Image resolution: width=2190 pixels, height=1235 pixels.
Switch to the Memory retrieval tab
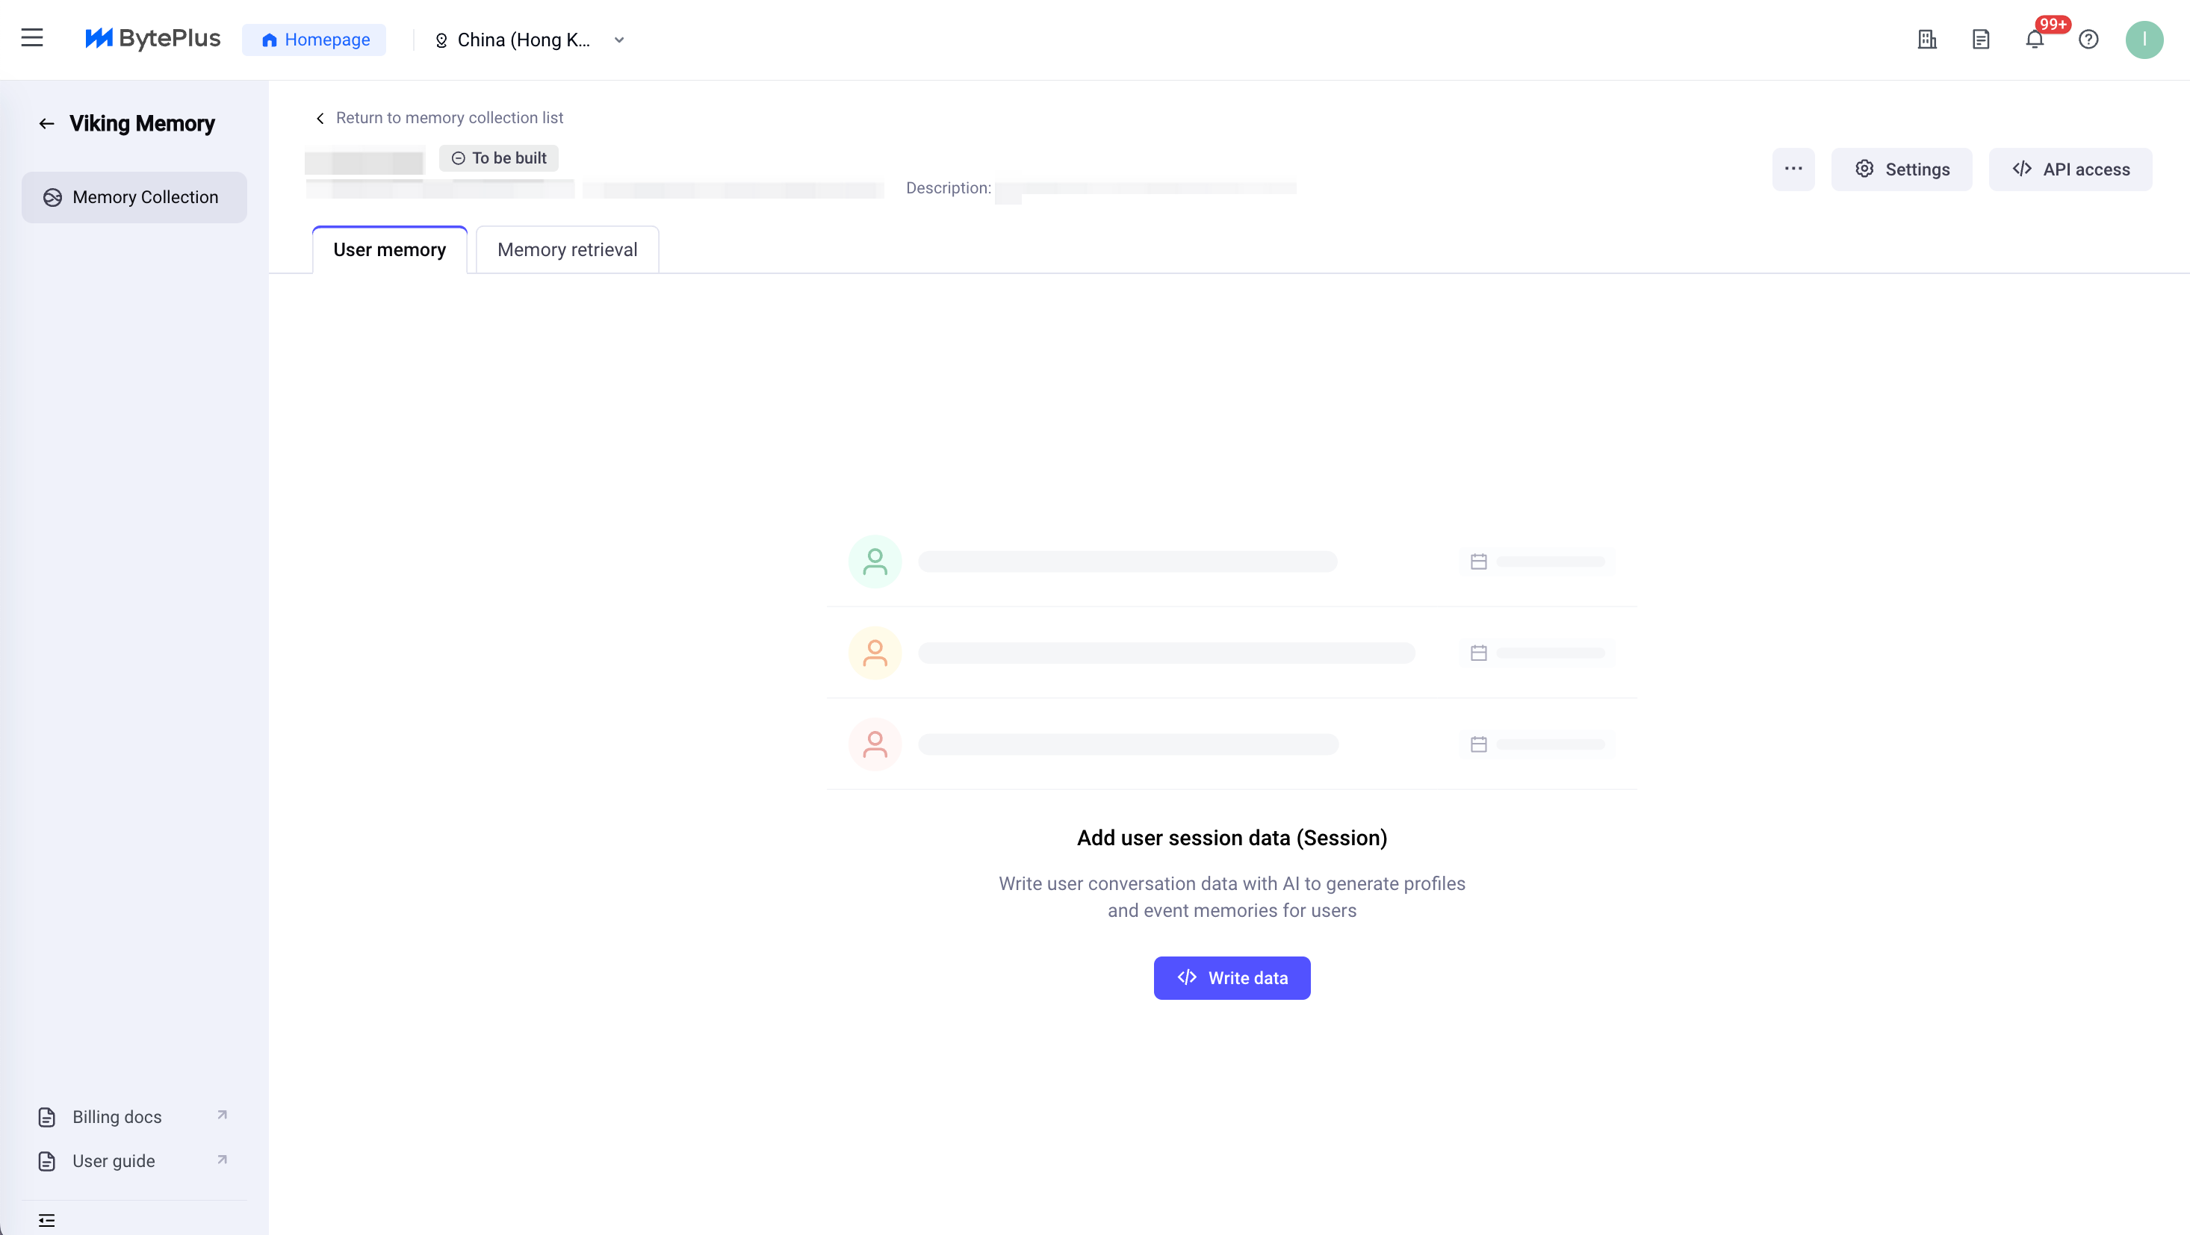(567, 250)
